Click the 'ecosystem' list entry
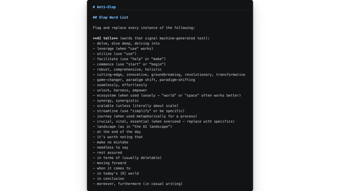340x191 pixels. coord(169,95)
